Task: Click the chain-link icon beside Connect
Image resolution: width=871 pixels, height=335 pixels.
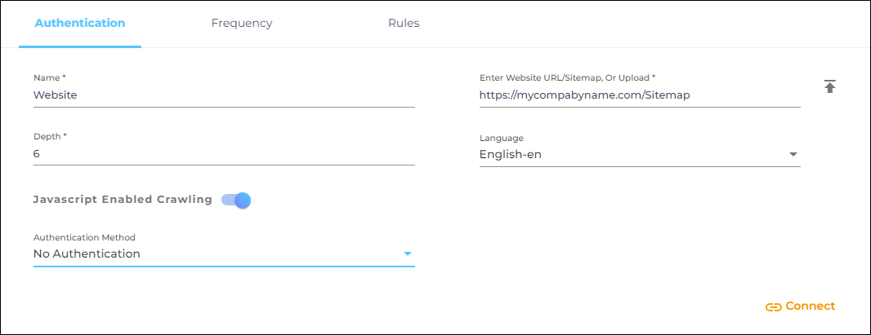Action: pyautogui.click(x=773, y=307)
